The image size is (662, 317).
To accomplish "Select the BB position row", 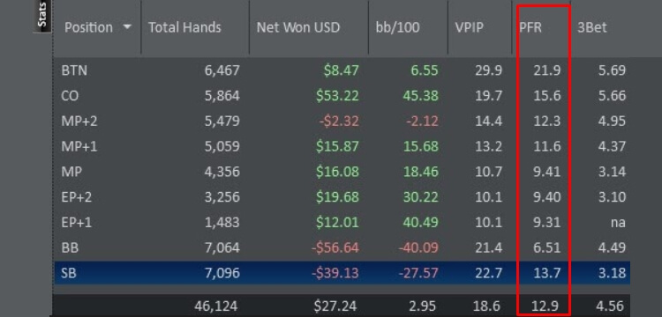I will coord(342,247).
